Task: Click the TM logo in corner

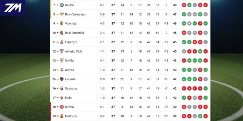Action: 12,8
